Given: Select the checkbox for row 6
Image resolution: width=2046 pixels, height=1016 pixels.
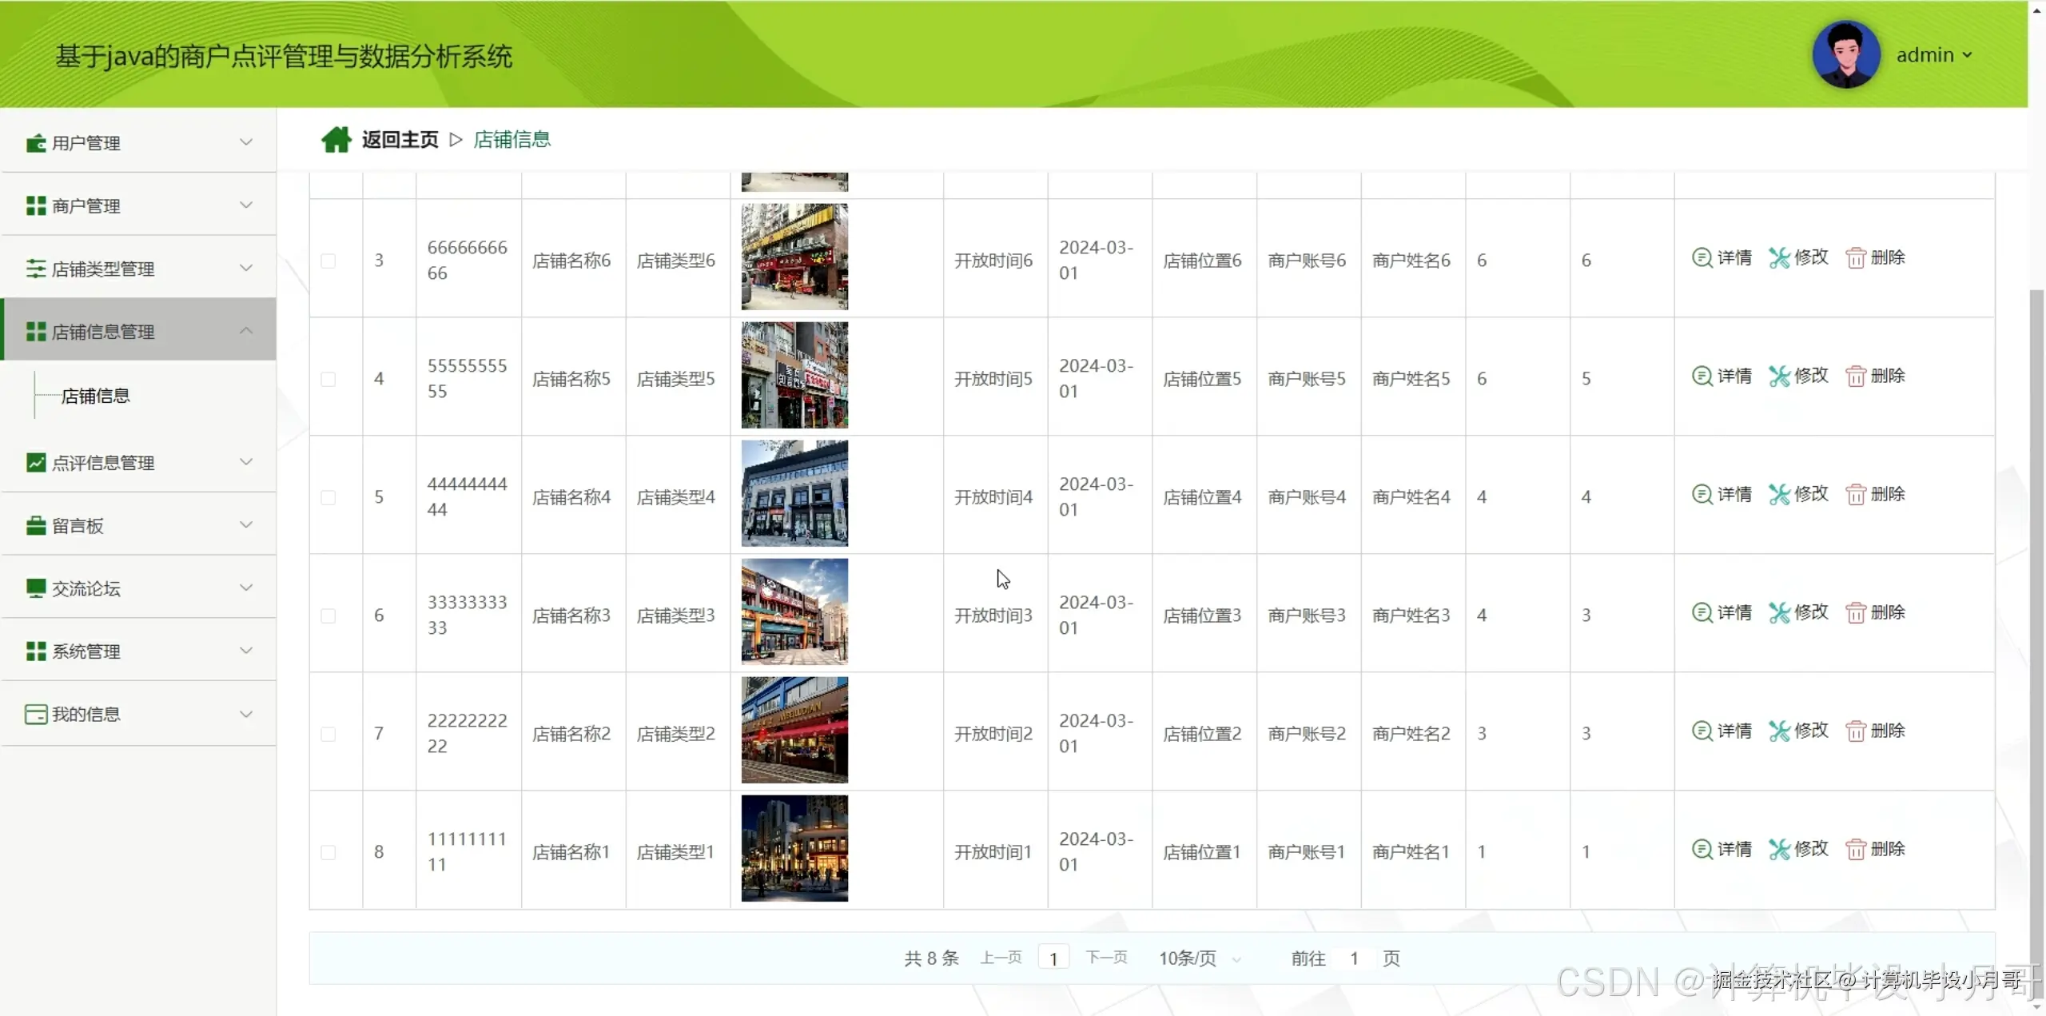Looking at the screenshot, I should point(328,616).
